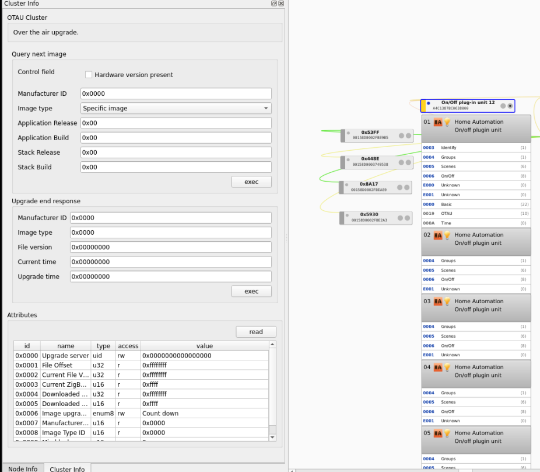Click the HA profile icon on endpoint 04
Image resolution: width=540 pixels, height=472 pixels.
click(x=438, y=367)
